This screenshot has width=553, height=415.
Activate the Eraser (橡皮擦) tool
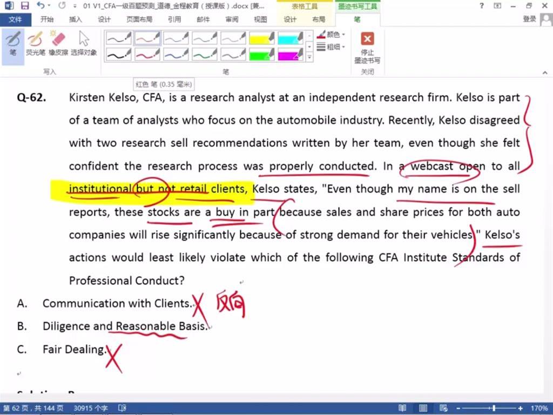coord(58,43)
